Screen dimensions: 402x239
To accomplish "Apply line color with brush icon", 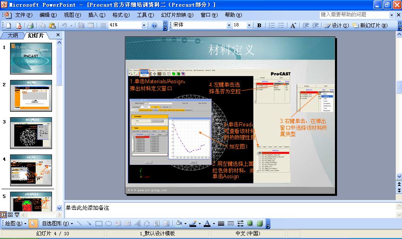I will (193, 224).
